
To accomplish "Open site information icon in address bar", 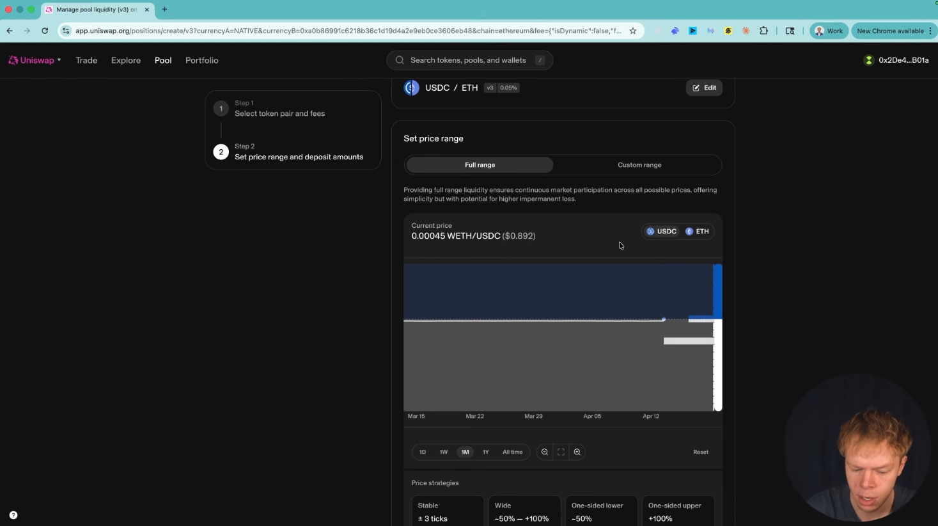I will (x=66, y=31).
